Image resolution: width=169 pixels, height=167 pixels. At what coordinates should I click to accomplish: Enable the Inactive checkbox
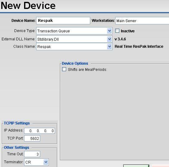[x=117, y=31]
